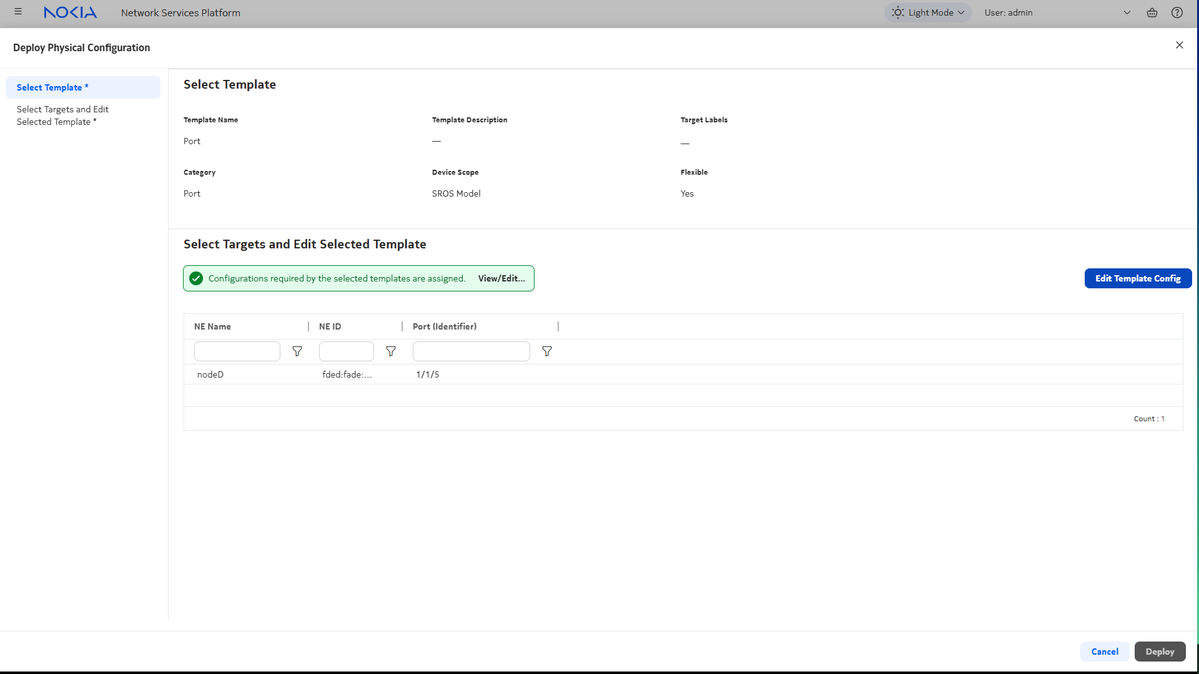The height and width of the screenshot is (674, 1199).
Task: Expand the User admin dropdown chevron
Action: coord(1127,12)
